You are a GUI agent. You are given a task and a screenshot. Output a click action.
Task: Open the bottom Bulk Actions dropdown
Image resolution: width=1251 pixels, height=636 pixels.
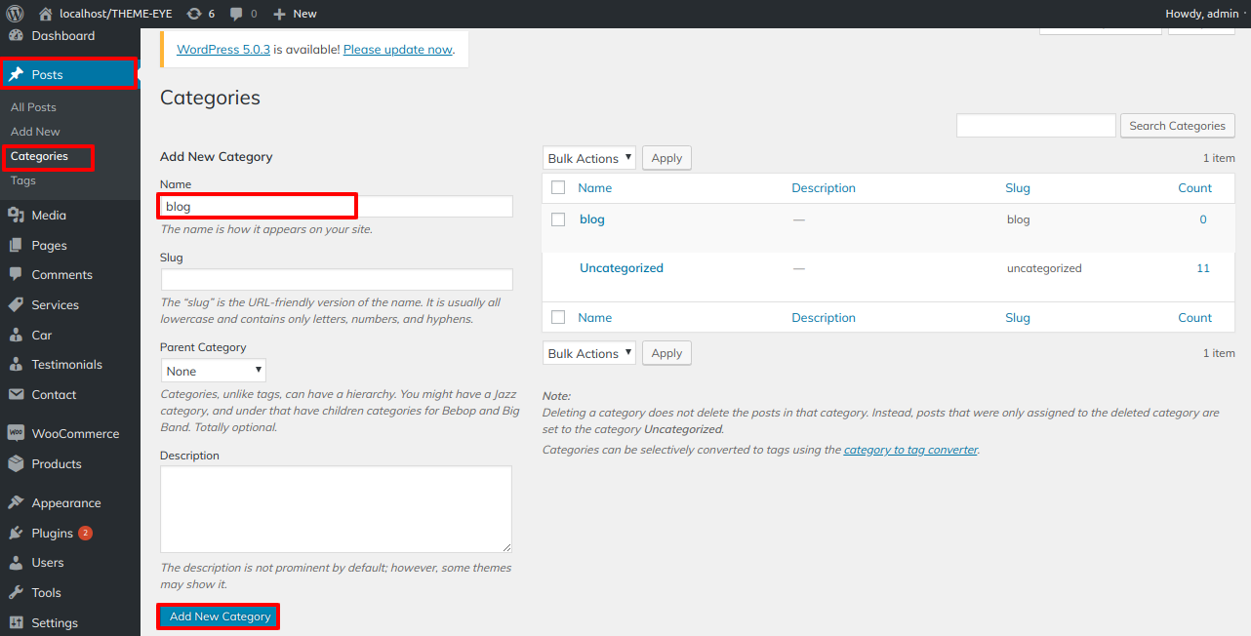click(589, 353)
